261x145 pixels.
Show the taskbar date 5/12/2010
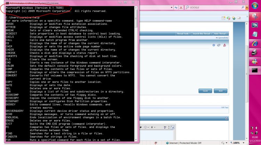(x=255, y=141)
